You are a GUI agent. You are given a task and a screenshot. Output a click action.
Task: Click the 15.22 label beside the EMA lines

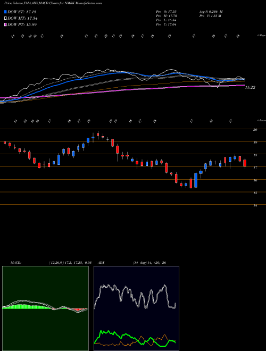(250, 88)
